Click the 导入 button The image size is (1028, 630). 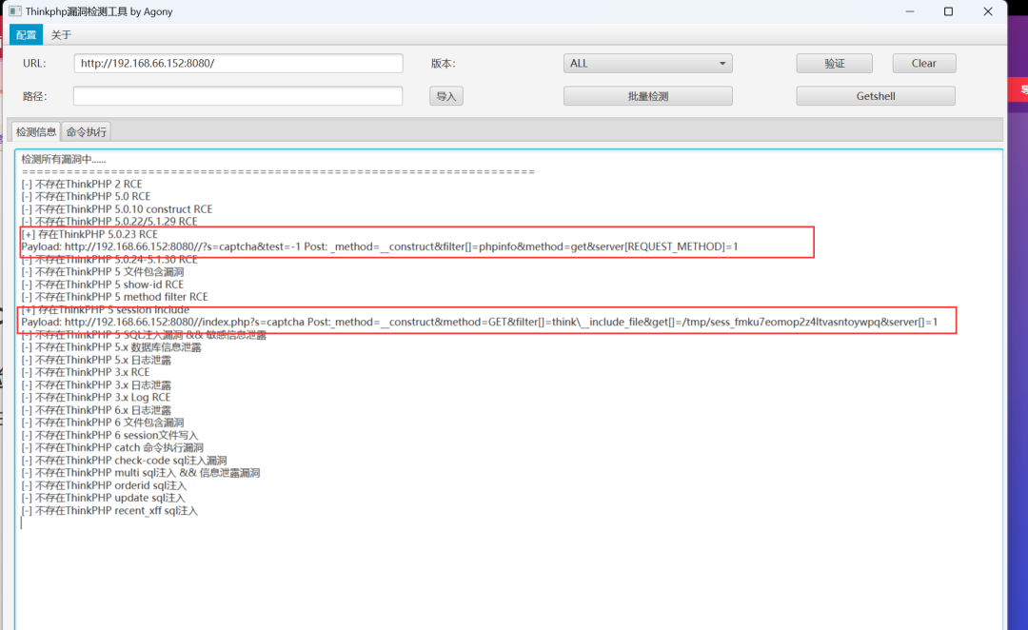445,96
